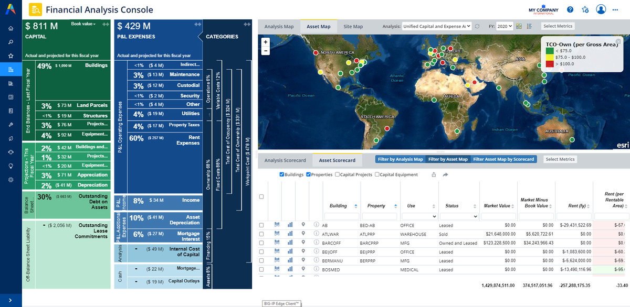Image resolution: width=630 pixels, height=307 pixels.
Task: Open the Home icon in left sidebar
Action: [x=10, y=28]
